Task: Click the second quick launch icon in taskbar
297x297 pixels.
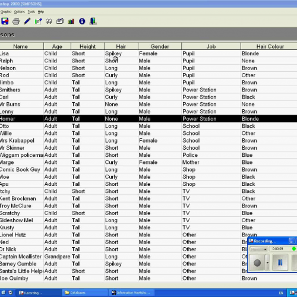Action: pos(10,292)
